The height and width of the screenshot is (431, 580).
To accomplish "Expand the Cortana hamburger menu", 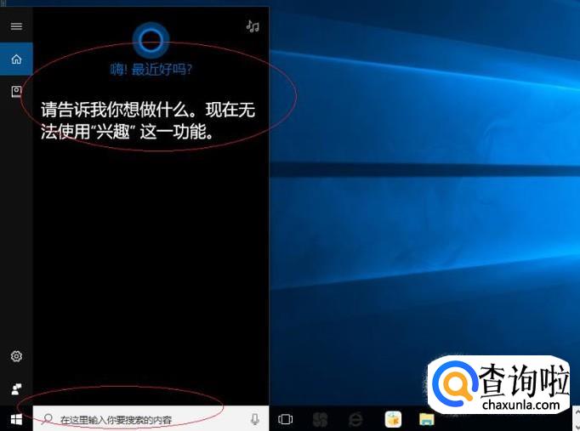I will (16, 26).
